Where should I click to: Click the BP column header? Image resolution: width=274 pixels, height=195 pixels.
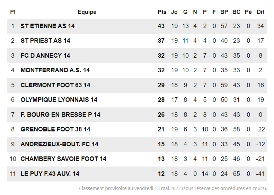tap(224, 12)
